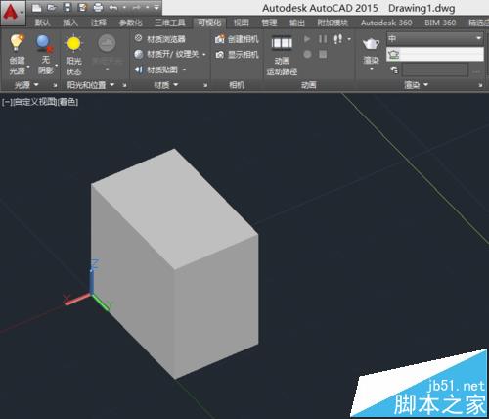Click the Walk footprints icon
Screen dimensions: 489x419
pyautogui.click(x=338, y=39)
